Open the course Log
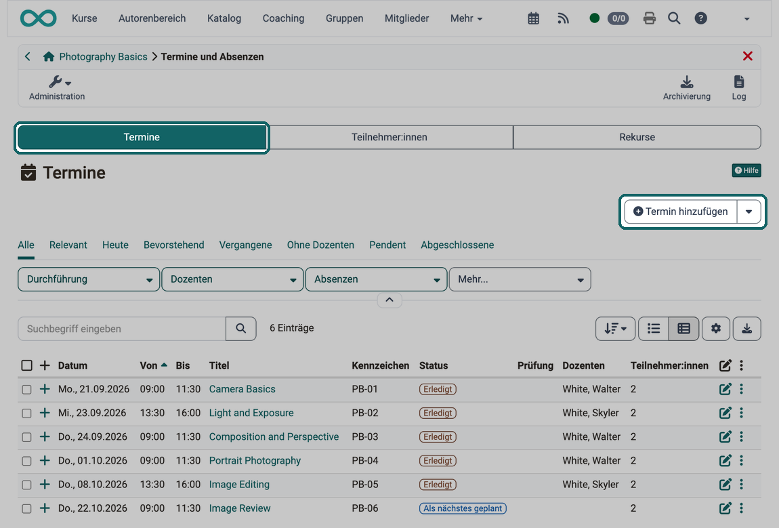The height and width of the screenshot is (528, 779). (x=739, y=88)
